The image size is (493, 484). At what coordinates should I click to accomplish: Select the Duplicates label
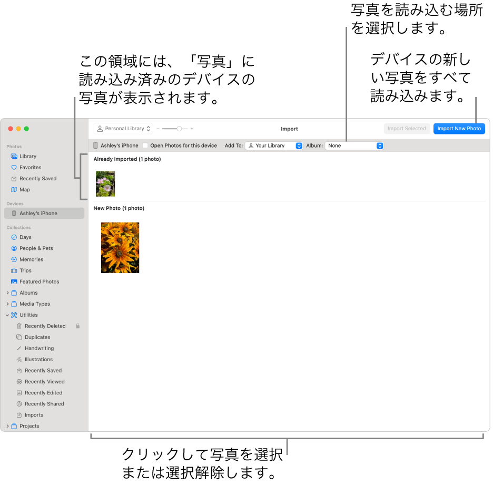point(37,337)
